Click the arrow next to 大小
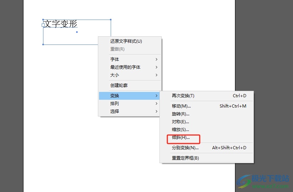 pos(156,75)
